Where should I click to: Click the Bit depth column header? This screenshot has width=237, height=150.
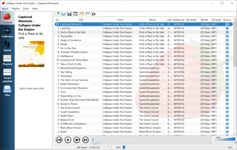tap(191, 20)
